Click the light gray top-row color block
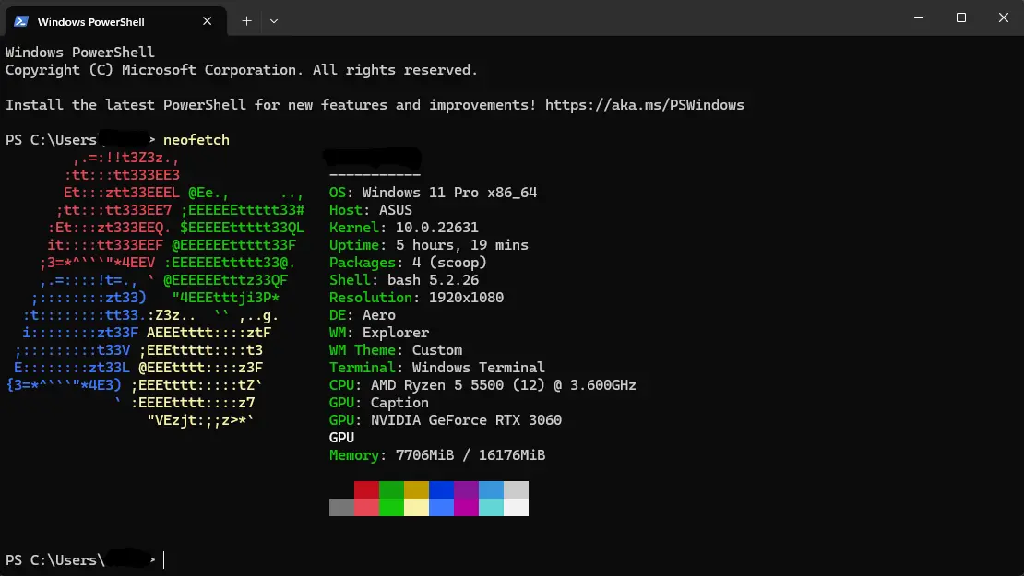 [x=516, y=490]
